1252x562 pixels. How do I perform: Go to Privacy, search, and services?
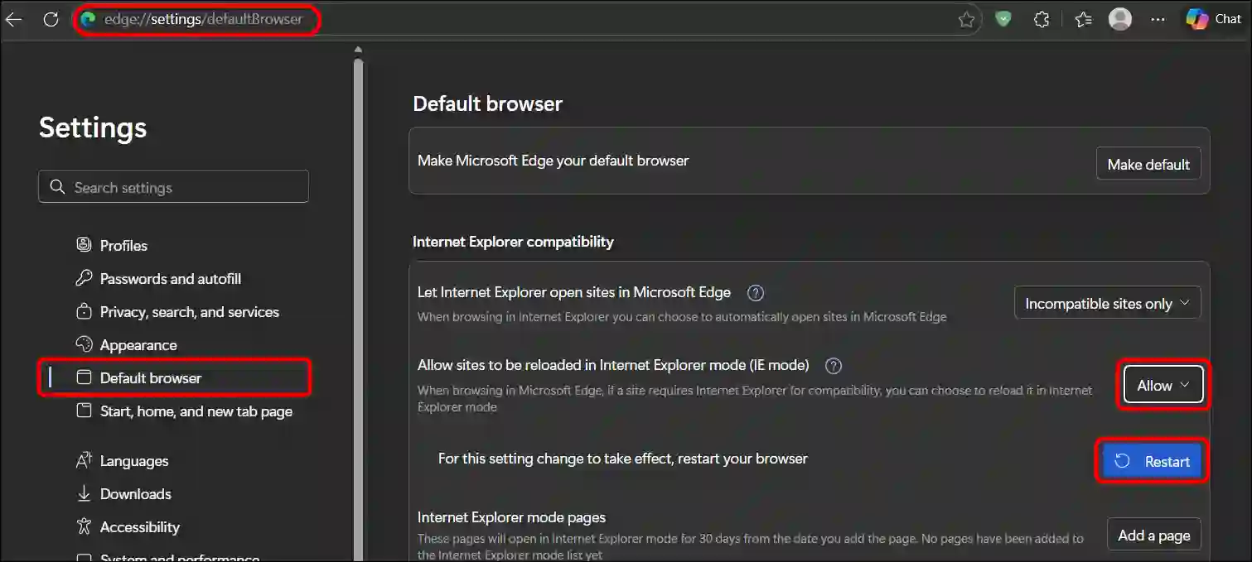click(x=189, y=311)
